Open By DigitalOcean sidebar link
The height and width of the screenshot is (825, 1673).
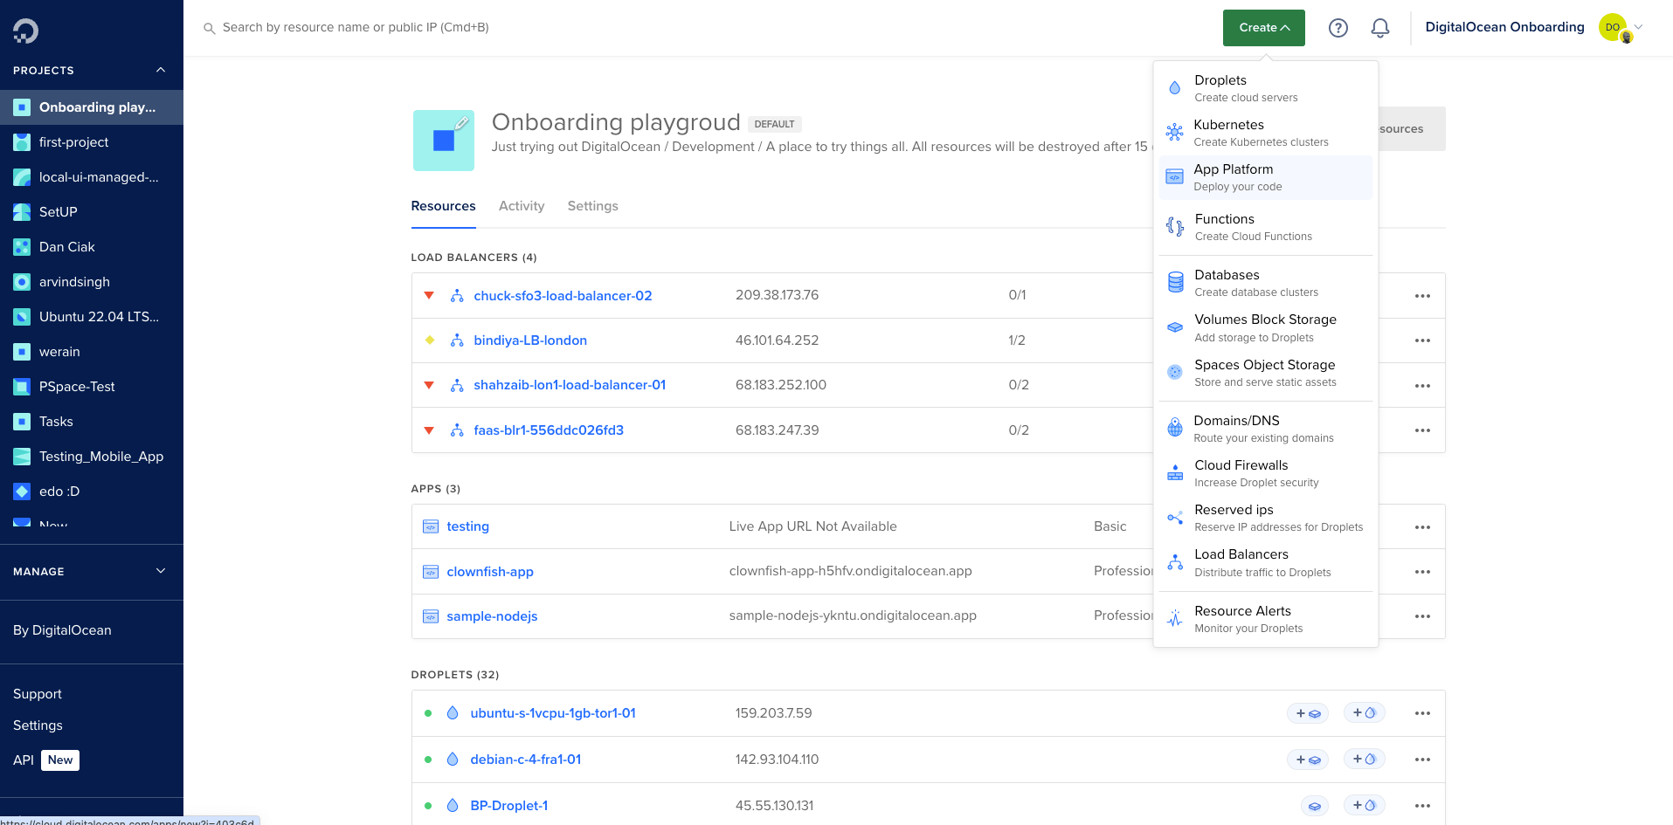(62, 630)
